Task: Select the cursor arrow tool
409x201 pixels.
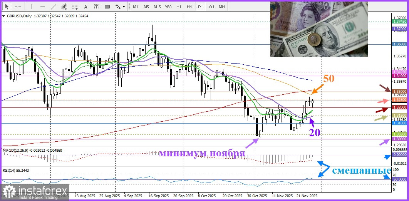Action: pyautogui.click(x=7, y=7)
